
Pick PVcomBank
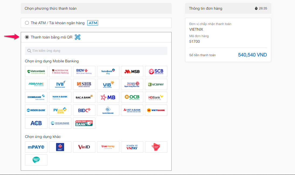[x=60, y=110]
